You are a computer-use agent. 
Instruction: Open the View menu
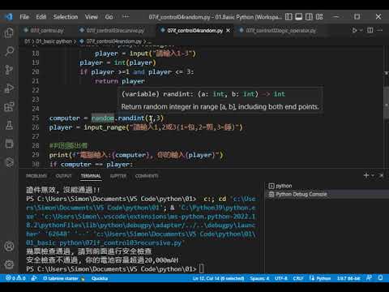[x=92, y=17]
